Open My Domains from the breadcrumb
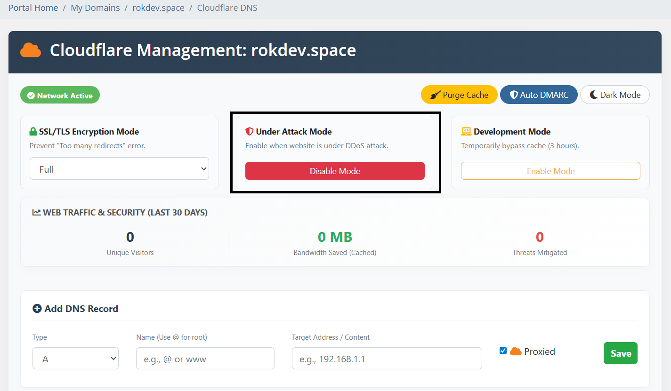The height and width of the screenshot is (391, 671). (x=95, y=8)
